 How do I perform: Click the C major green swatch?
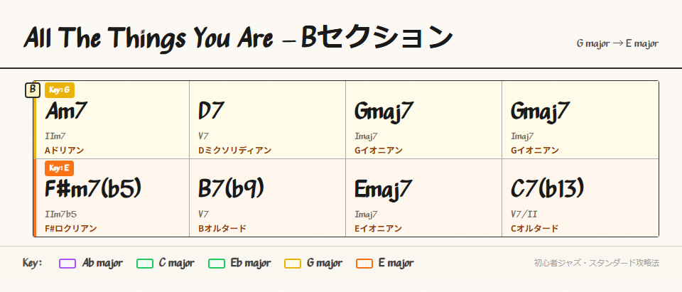144,264
